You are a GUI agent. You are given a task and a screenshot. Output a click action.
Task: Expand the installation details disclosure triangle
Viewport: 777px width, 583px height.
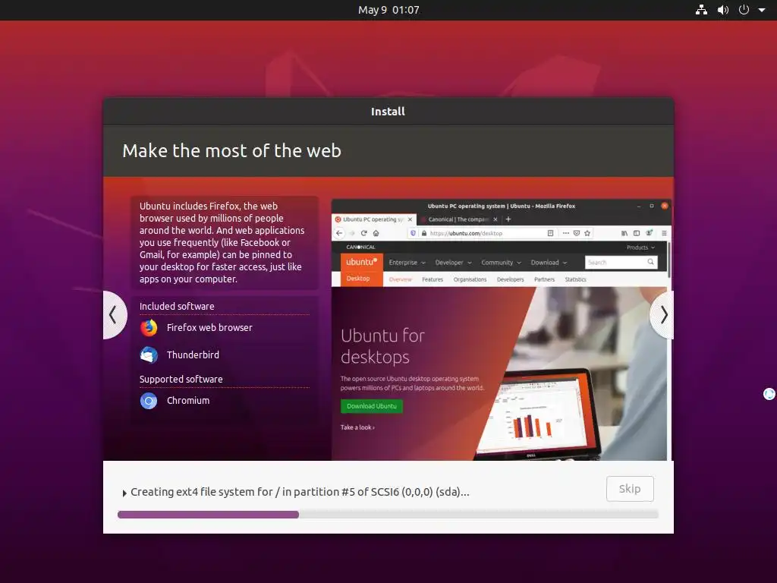(x=124, y=493)
